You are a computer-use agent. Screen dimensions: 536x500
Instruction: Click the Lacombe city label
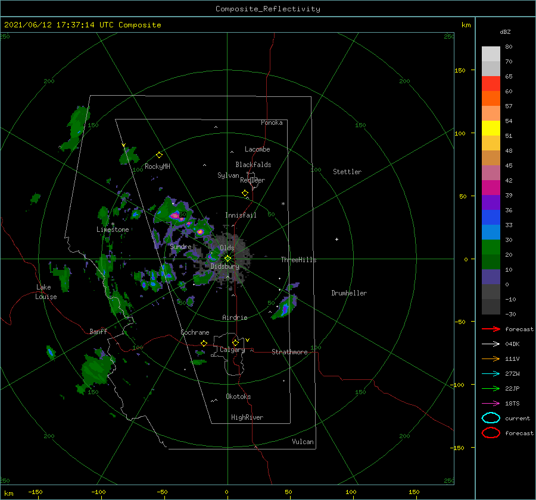[x=257, y=149]
